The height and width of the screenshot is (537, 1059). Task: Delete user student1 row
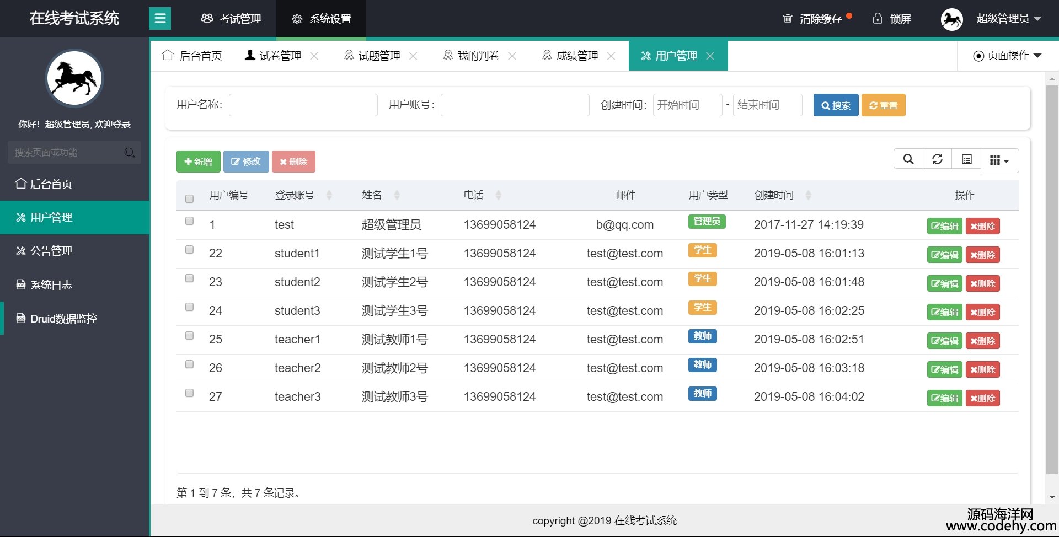(x=982, y=255)
